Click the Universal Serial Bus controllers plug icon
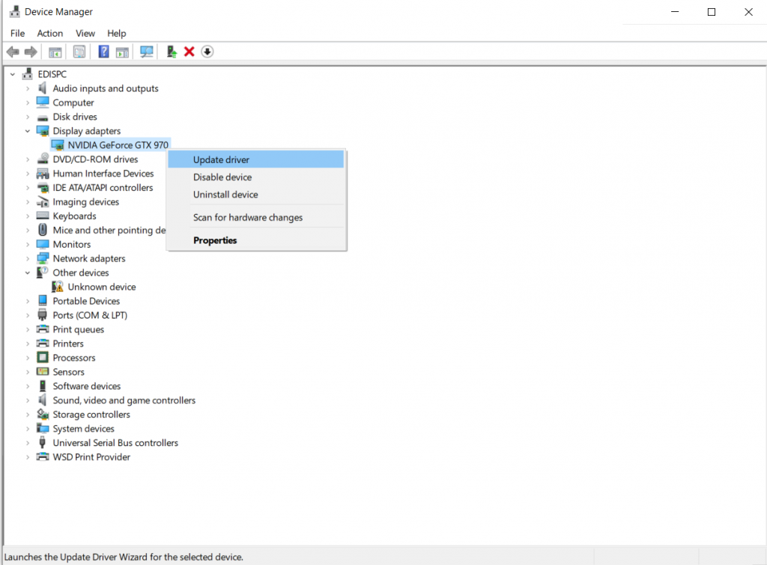767x565 pixels. pyautogui.click(x=43, y=442)
